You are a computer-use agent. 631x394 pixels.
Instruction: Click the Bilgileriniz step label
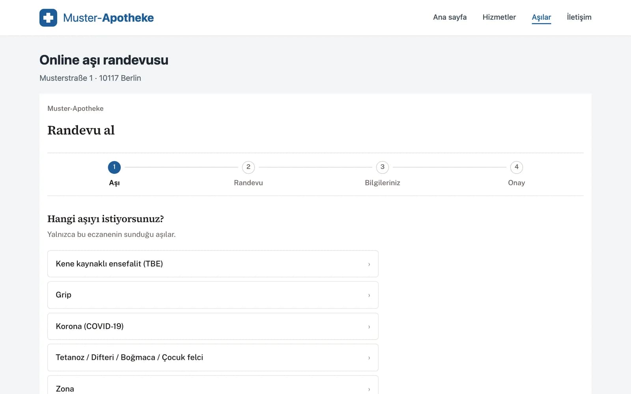point(383,183)
